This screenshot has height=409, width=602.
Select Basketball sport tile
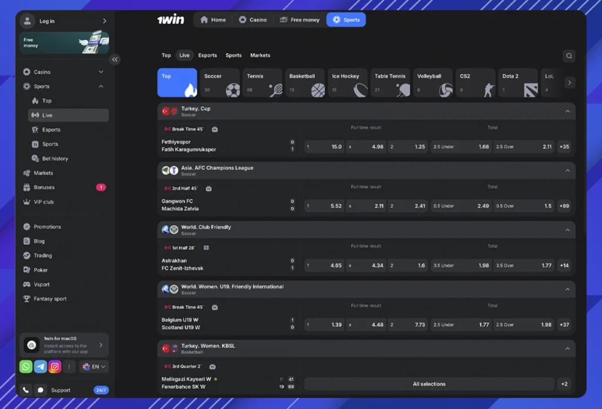tap(305, 82)
